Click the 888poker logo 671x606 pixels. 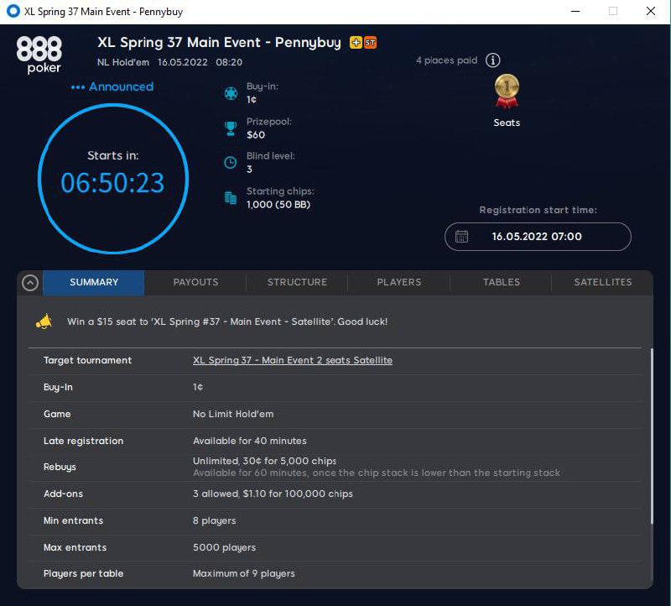39,55
